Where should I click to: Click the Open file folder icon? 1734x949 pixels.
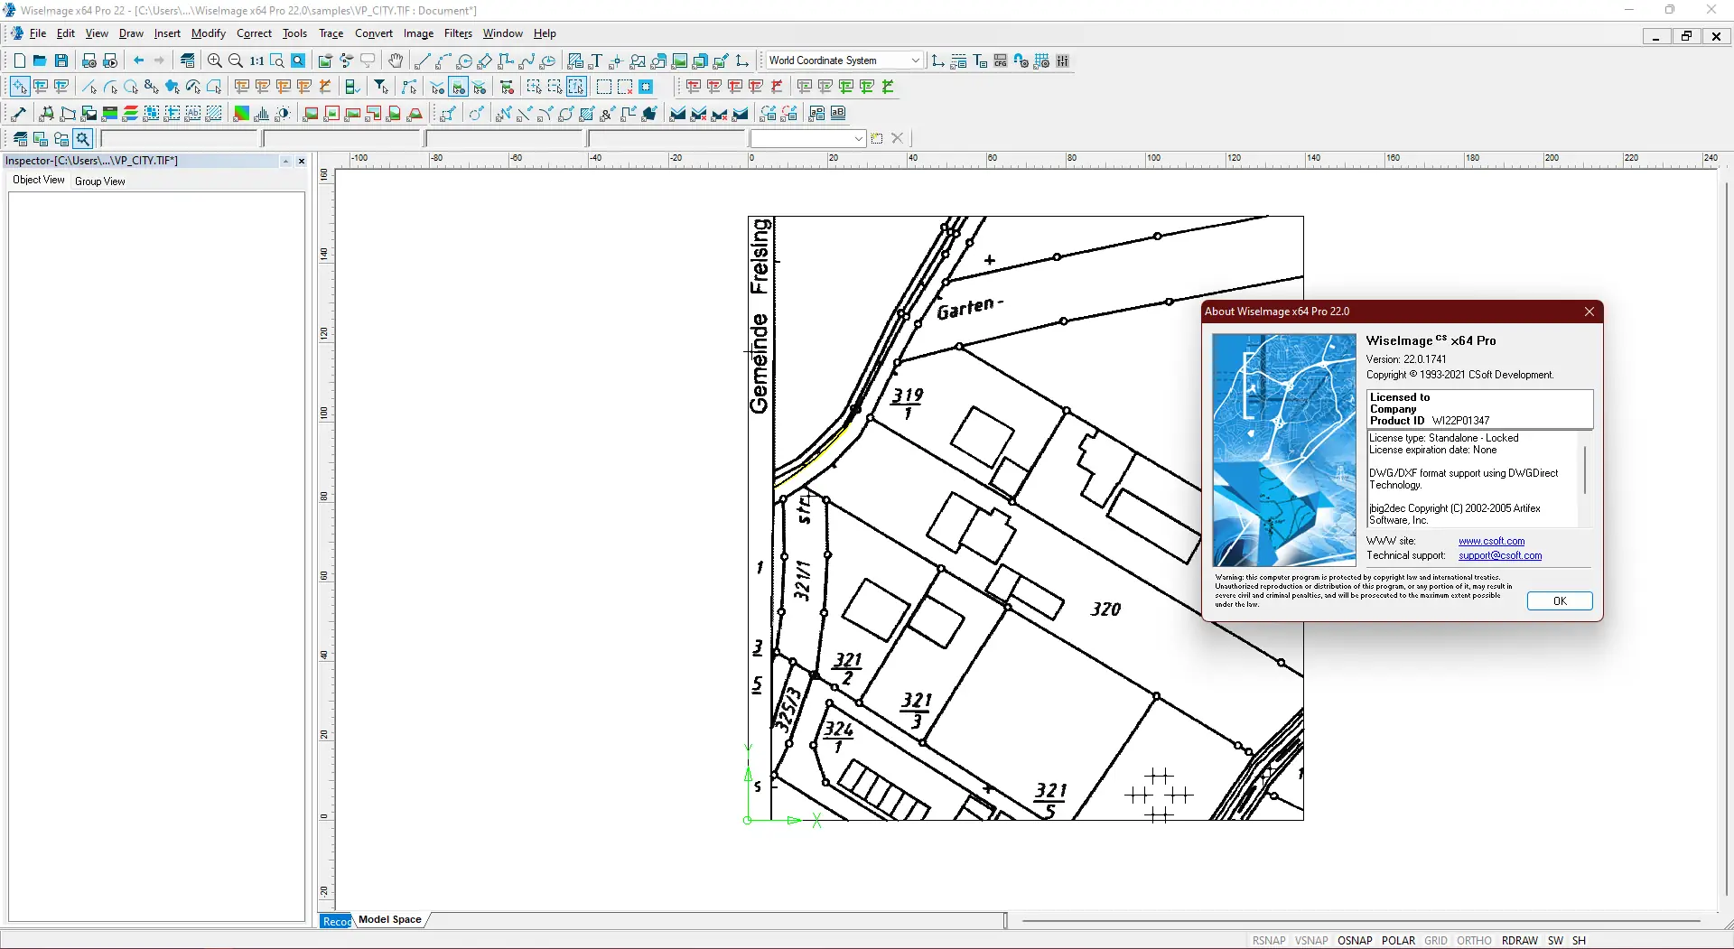tap(40, 60)
